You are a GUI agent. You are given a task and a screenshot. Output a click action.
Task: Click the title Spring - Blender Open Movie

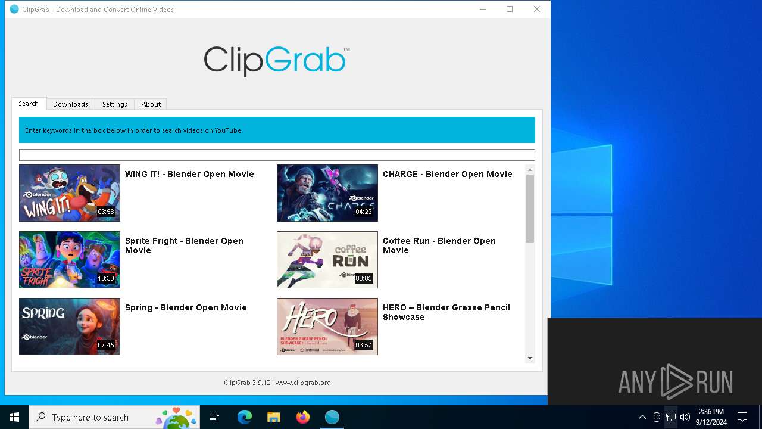pos(186,307)
